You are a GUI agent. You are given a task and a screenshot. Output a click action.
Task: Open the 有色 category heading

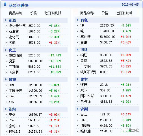84,20
